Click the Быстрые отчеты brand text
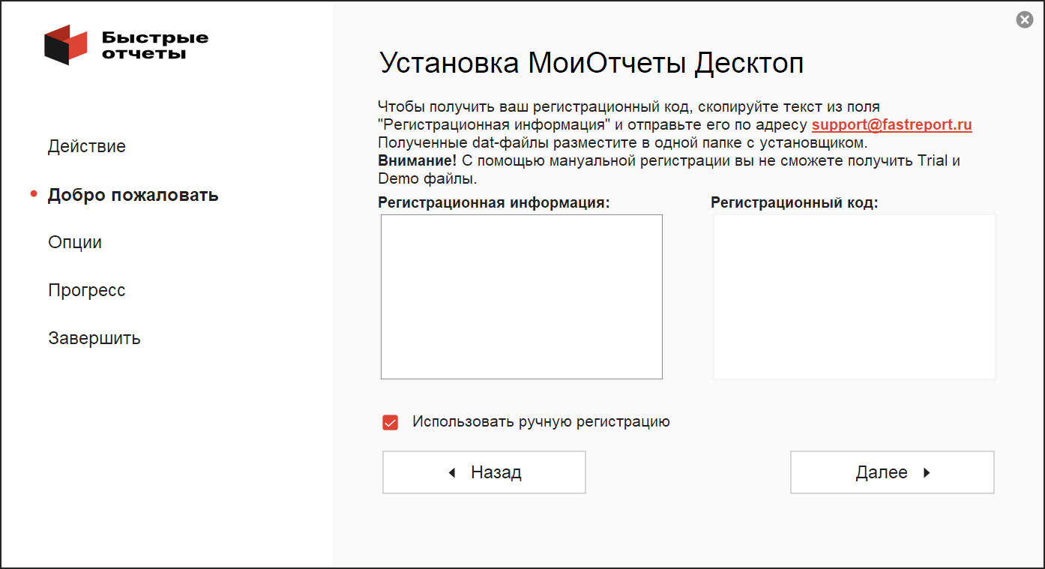The width and height of the screenshot is (1045, 569). tap(154, 45)
